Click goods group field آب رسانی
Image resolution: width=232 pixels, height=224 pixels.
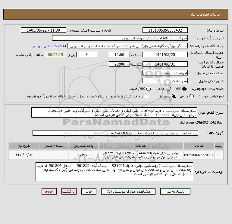pos(115,133)
